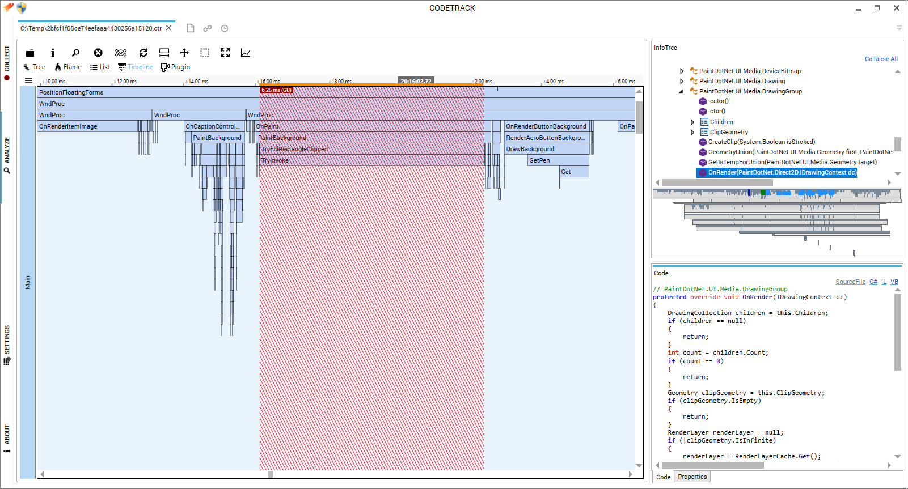Click the SourceFile link
Image resolution: width=908 pixels, height=489 pixels.
tap(850, 282)
